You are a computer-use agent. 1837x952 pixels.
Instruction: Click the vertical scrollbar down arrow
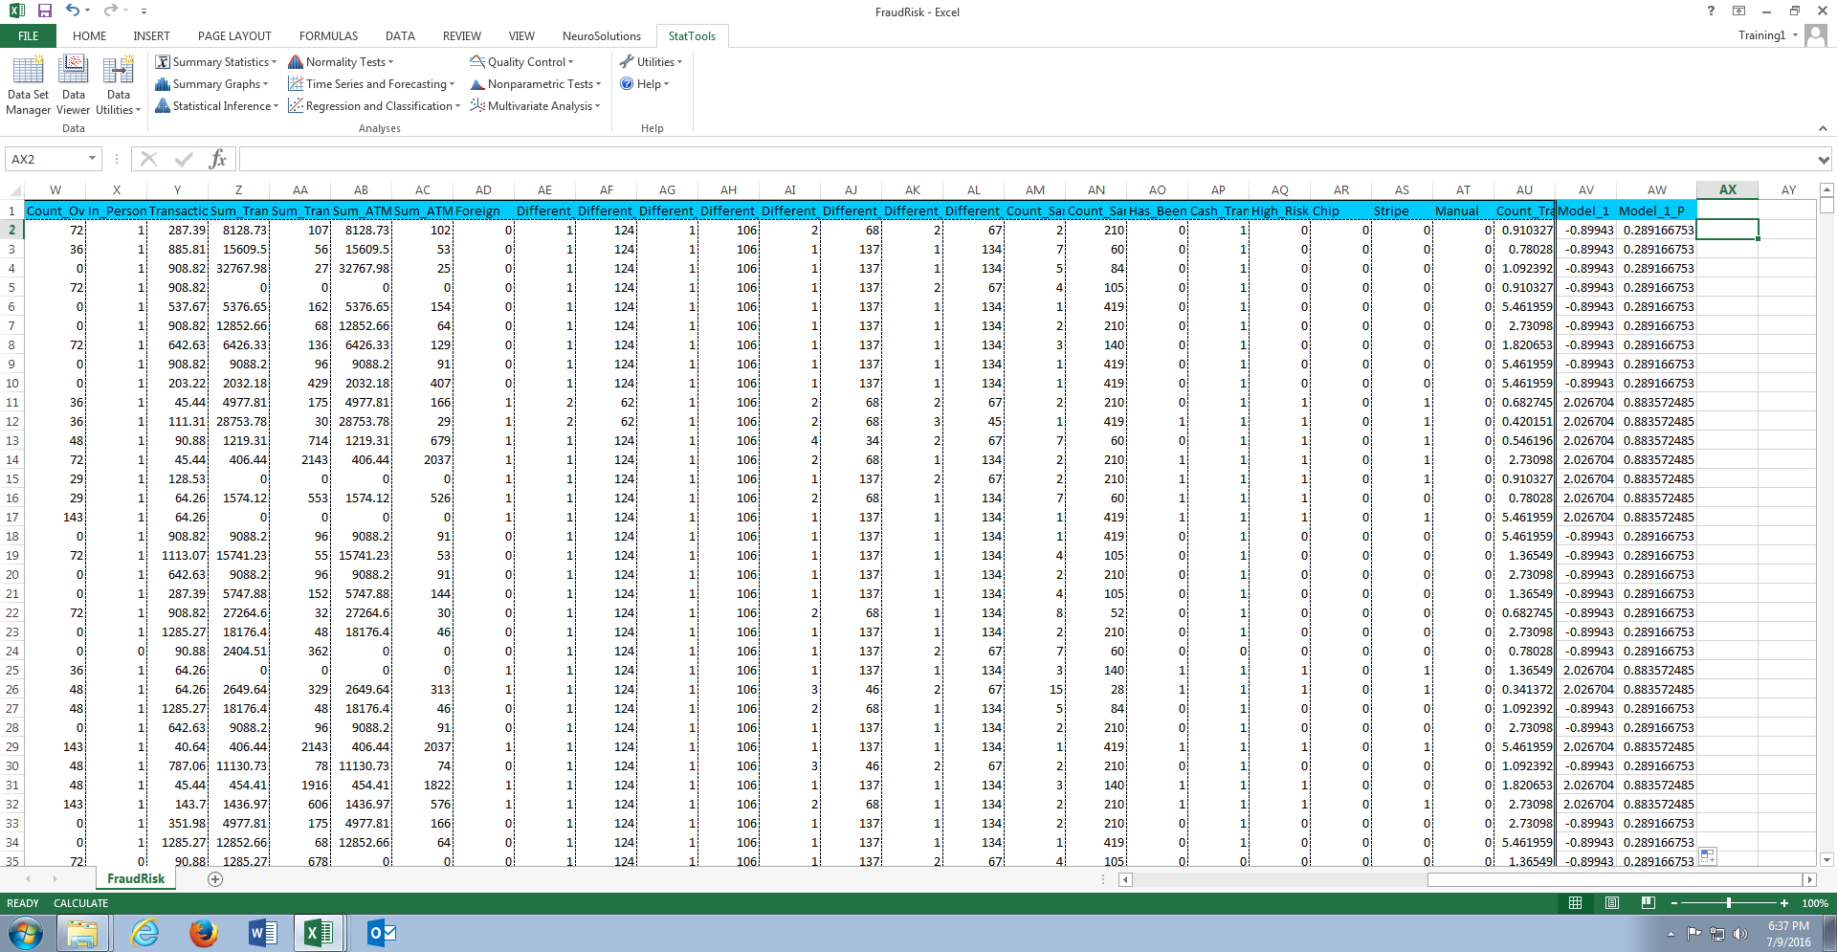[x=1826, y=859]
